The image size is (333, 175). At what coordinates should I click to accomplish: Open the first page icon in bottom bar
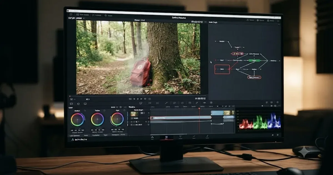coord(152,137)
